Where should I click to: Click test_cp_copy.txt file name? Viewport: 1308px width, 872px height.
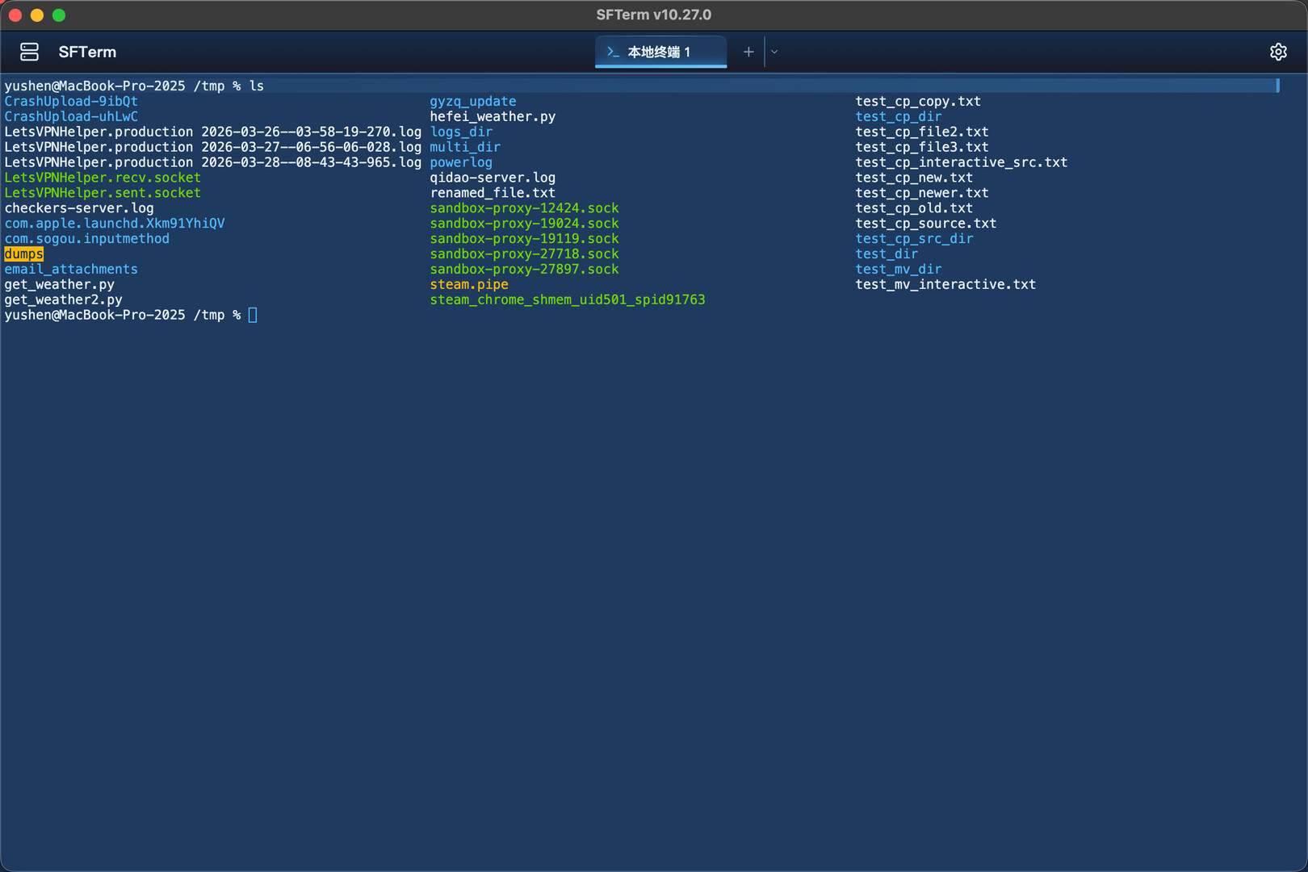(x=918, y=101)
